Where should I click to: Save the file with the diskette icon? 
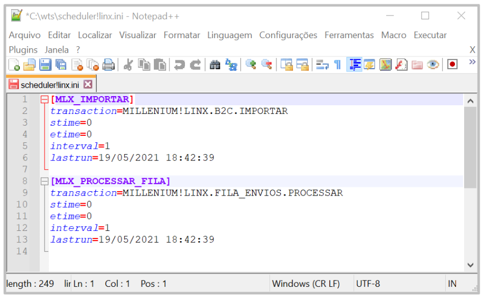tap(45, 65)
